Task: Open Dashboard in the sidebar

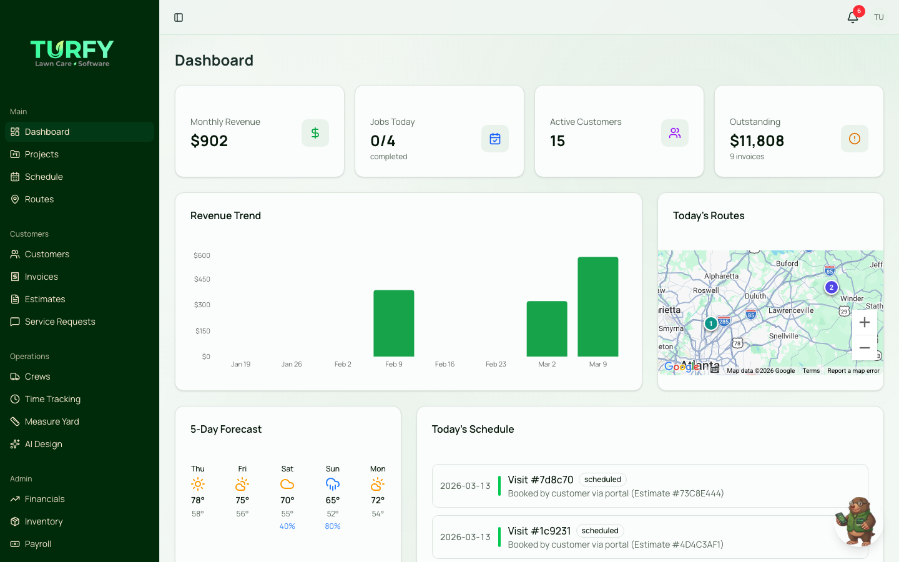Action: tap(79, 132)
